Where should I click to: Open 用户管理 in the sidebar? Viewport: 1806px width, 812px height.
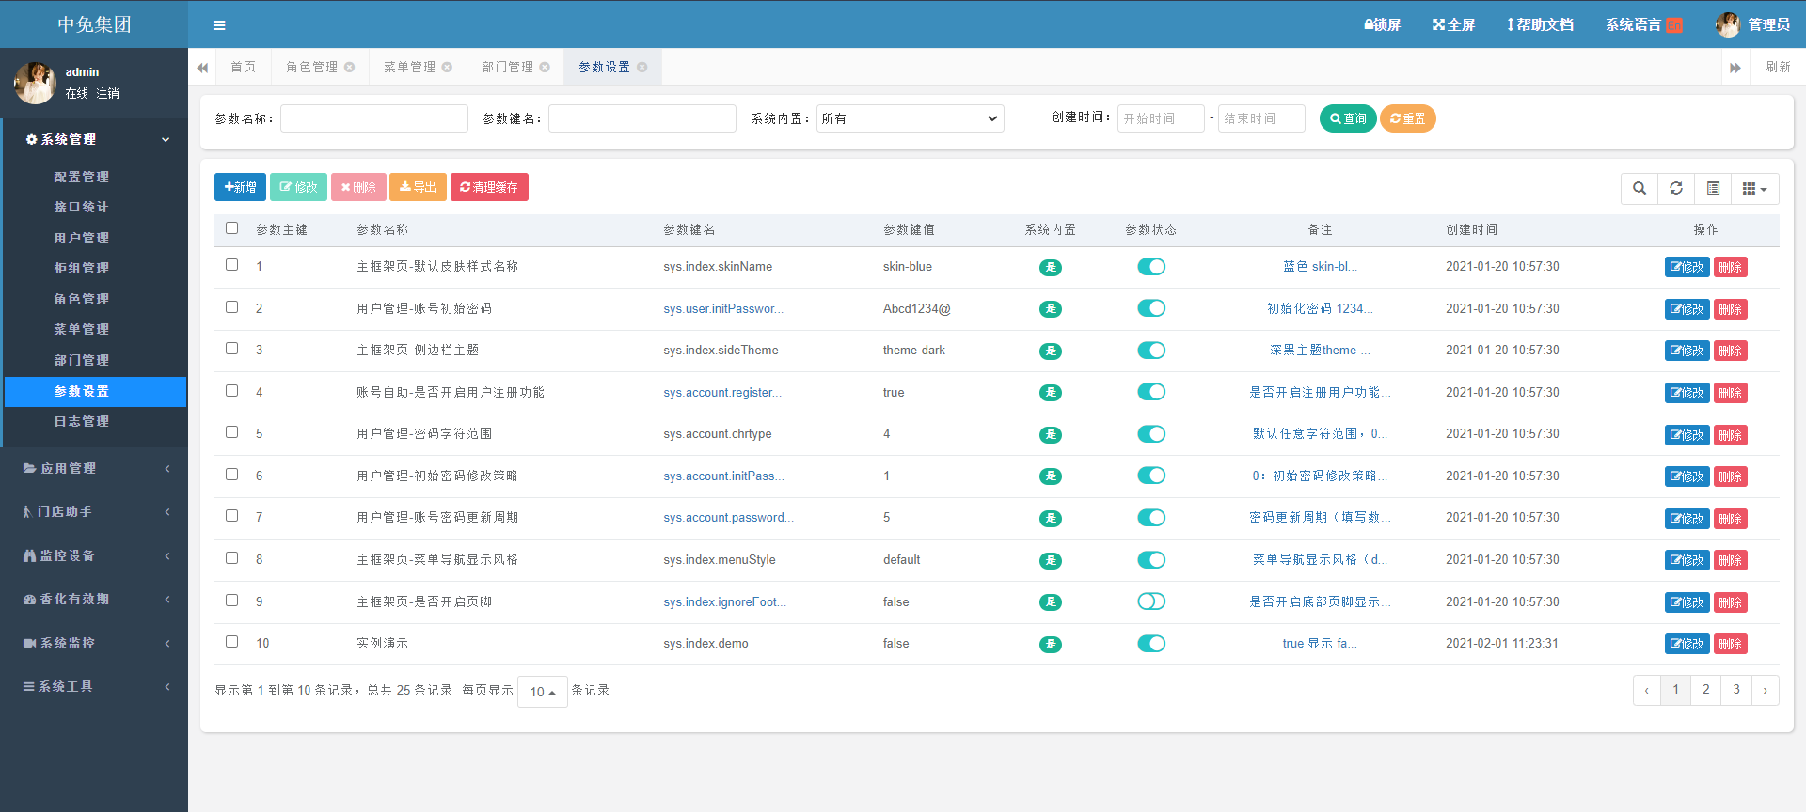tap(82, 238)
